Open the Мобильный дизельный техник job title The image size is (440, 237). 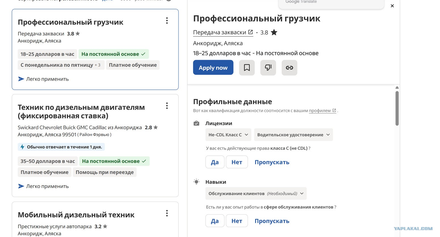76,215
